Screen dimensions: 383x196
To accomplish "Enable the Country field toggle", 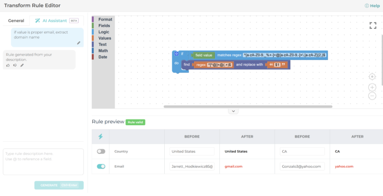I will [x=101, y=152].
